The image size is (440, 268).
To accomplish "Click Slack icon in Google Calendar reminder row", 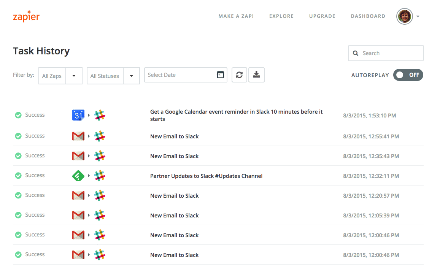I will (x=100, y=115).
